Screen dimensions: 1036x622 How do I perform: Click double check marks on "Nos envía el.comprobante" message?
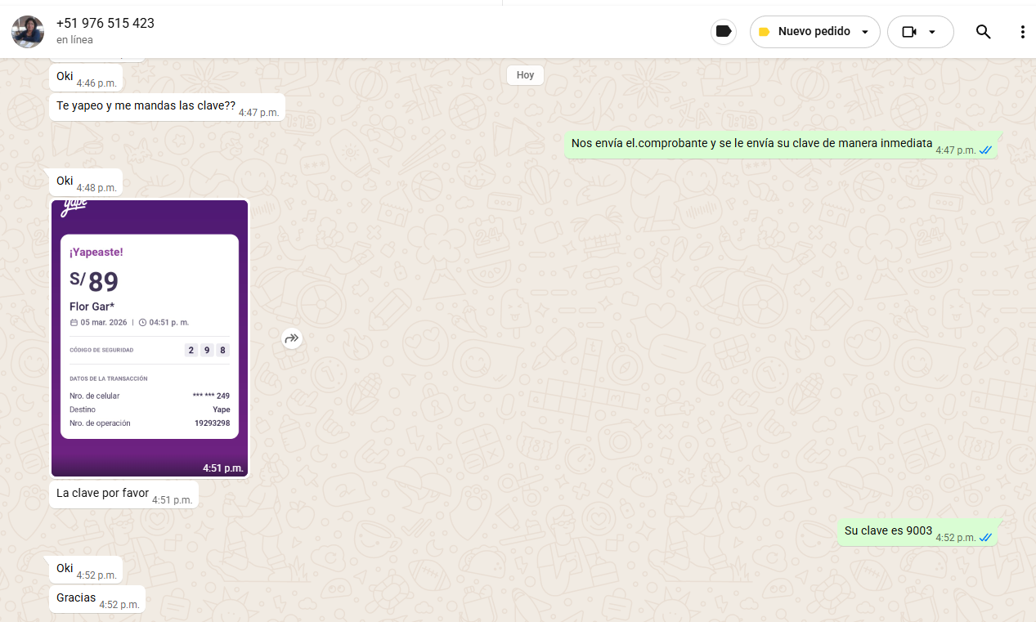pos(985,150)
